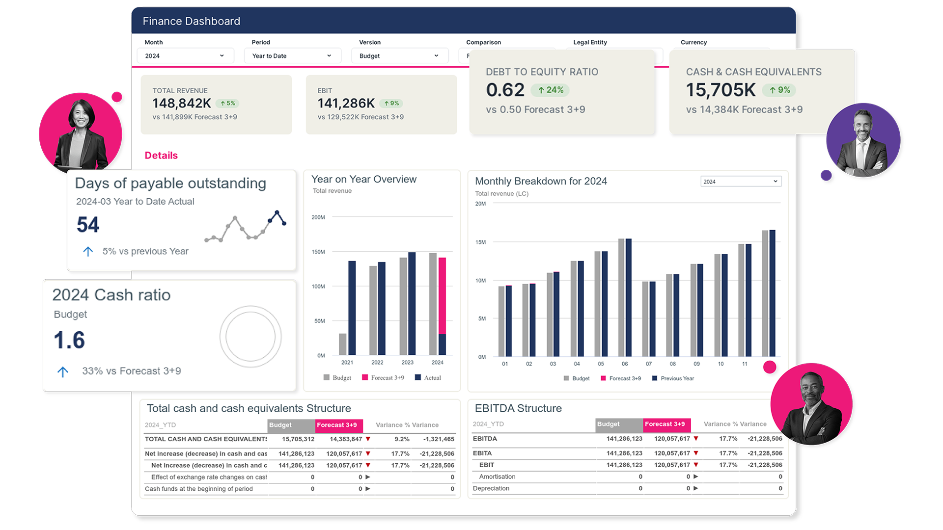
Task: Click the Cash Equivalents 9% badge
Action: point(779,90)
